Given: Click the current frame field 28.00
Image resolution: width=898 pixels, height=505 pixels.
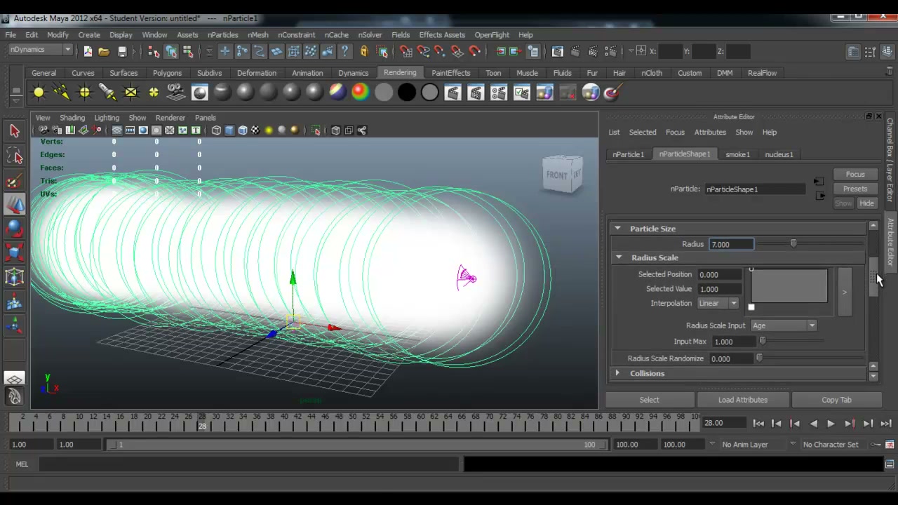Looking at the screenshot, I should click(723, 423).
